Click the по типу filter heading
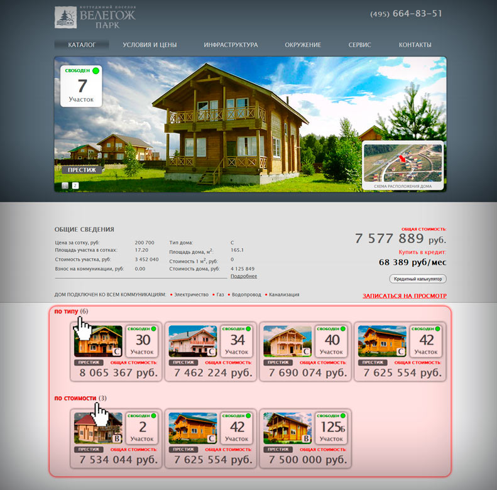Viewport: 497px width, 490px height. [66, 311]
